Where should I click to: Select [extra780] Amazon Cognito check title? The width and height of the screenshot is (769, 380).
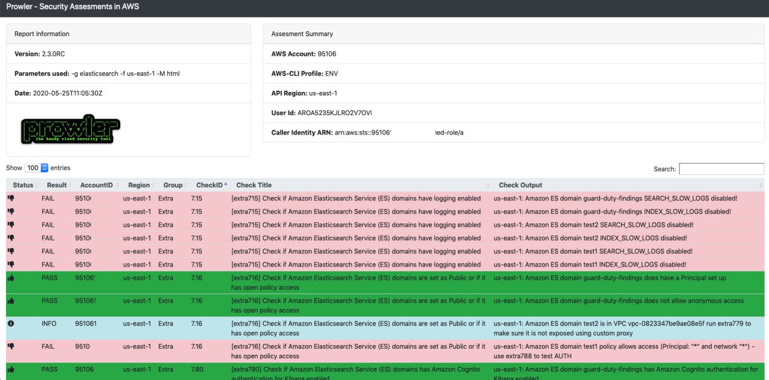tap(356, 372)
